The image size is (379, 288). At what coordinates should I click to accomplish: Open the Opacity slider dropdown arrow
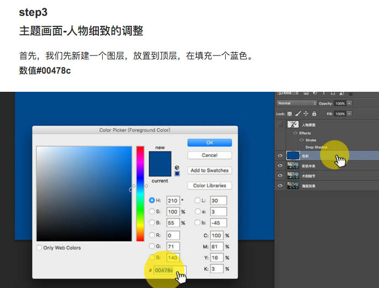tap(349, 103)
